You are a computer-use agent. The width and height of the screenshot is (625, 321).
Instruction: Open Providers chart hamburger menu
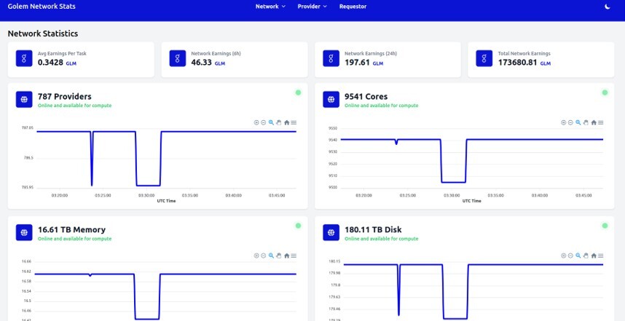pyautogui.click(x=294, y=123)
